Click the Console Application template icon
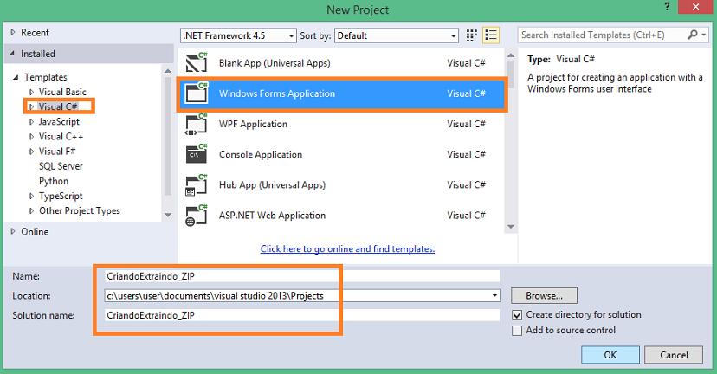Image resolution: width=717 pixels, height=374 pixels. tap(197, 154)
